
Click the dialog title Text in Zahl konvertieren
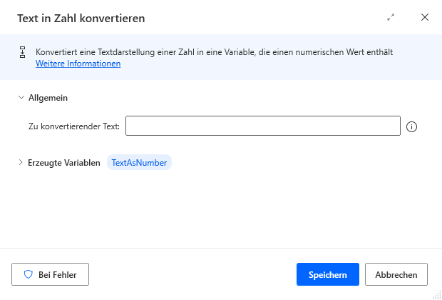pos(81,18)
